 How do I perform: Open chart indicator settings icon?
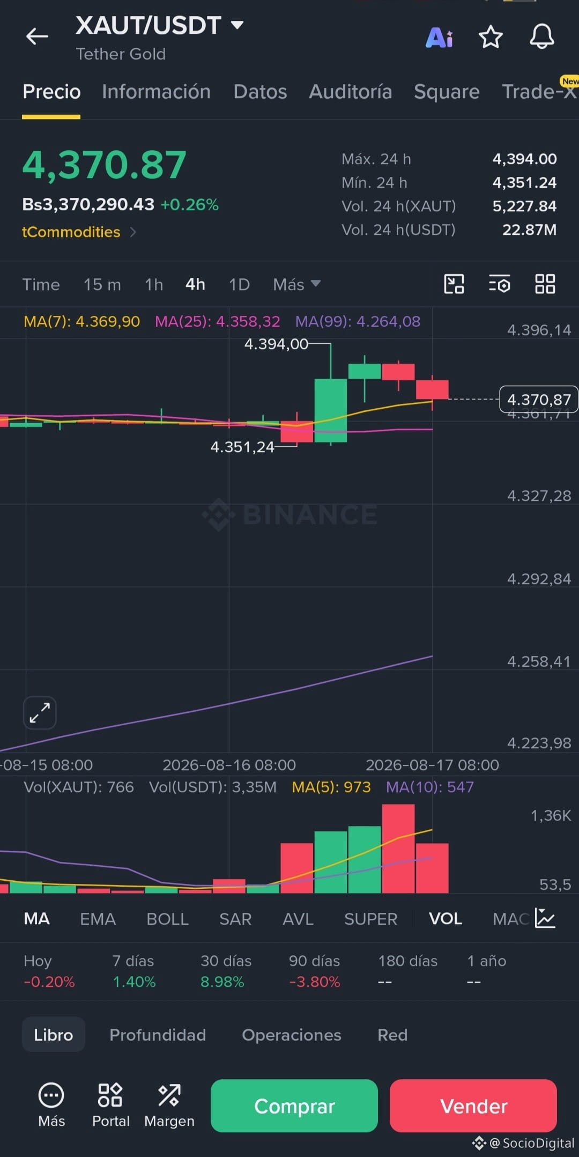[x=500, y=284]
